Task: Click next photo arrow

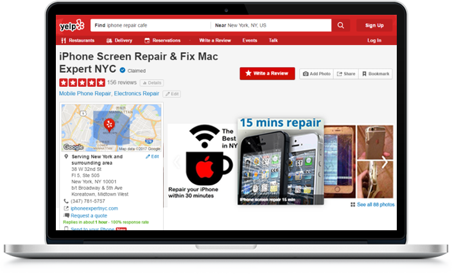Action: (385, 162)
